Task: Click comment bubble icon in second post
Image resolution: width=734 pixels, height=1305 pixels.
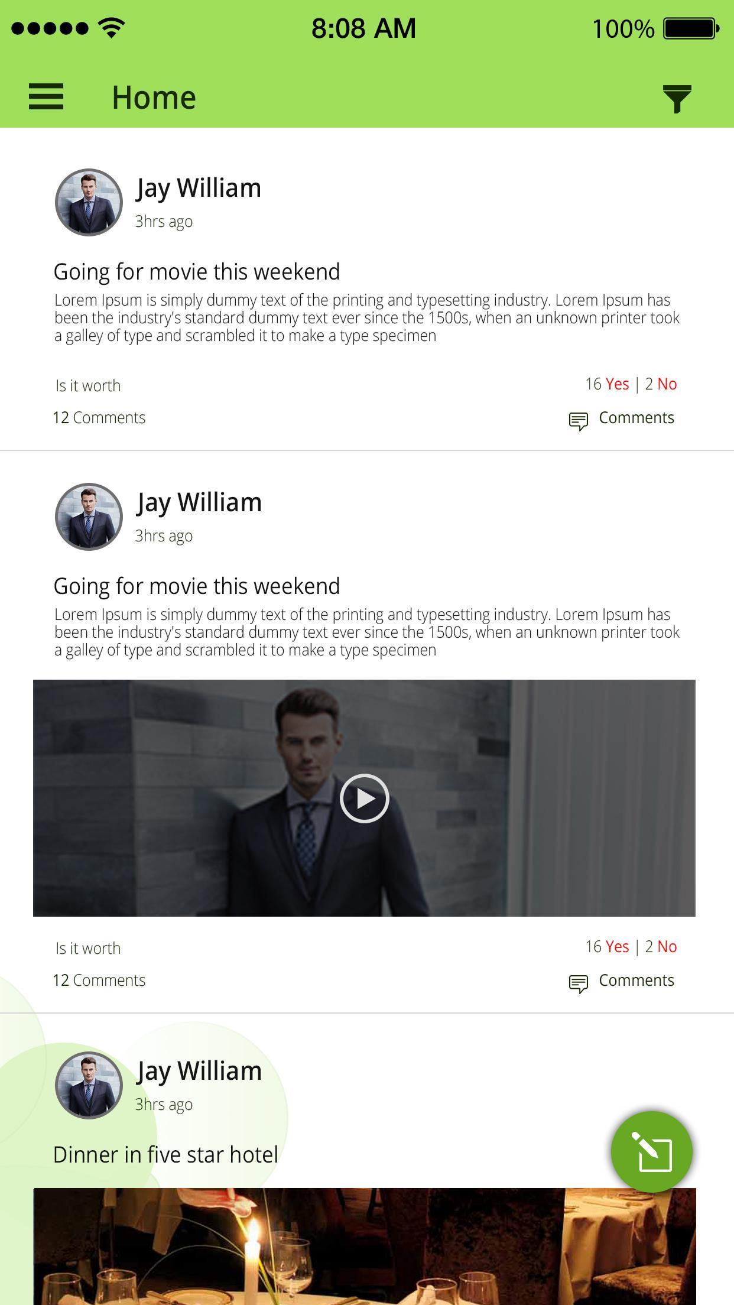Action: (x=579, y=983)
